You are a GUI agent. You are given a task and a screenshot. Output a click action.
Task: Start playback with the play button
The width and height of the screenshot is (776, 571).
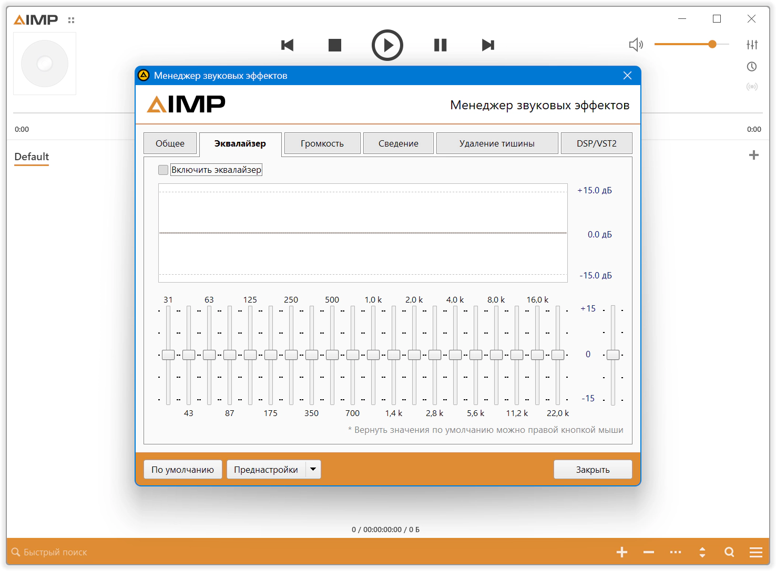click(387, 45)
